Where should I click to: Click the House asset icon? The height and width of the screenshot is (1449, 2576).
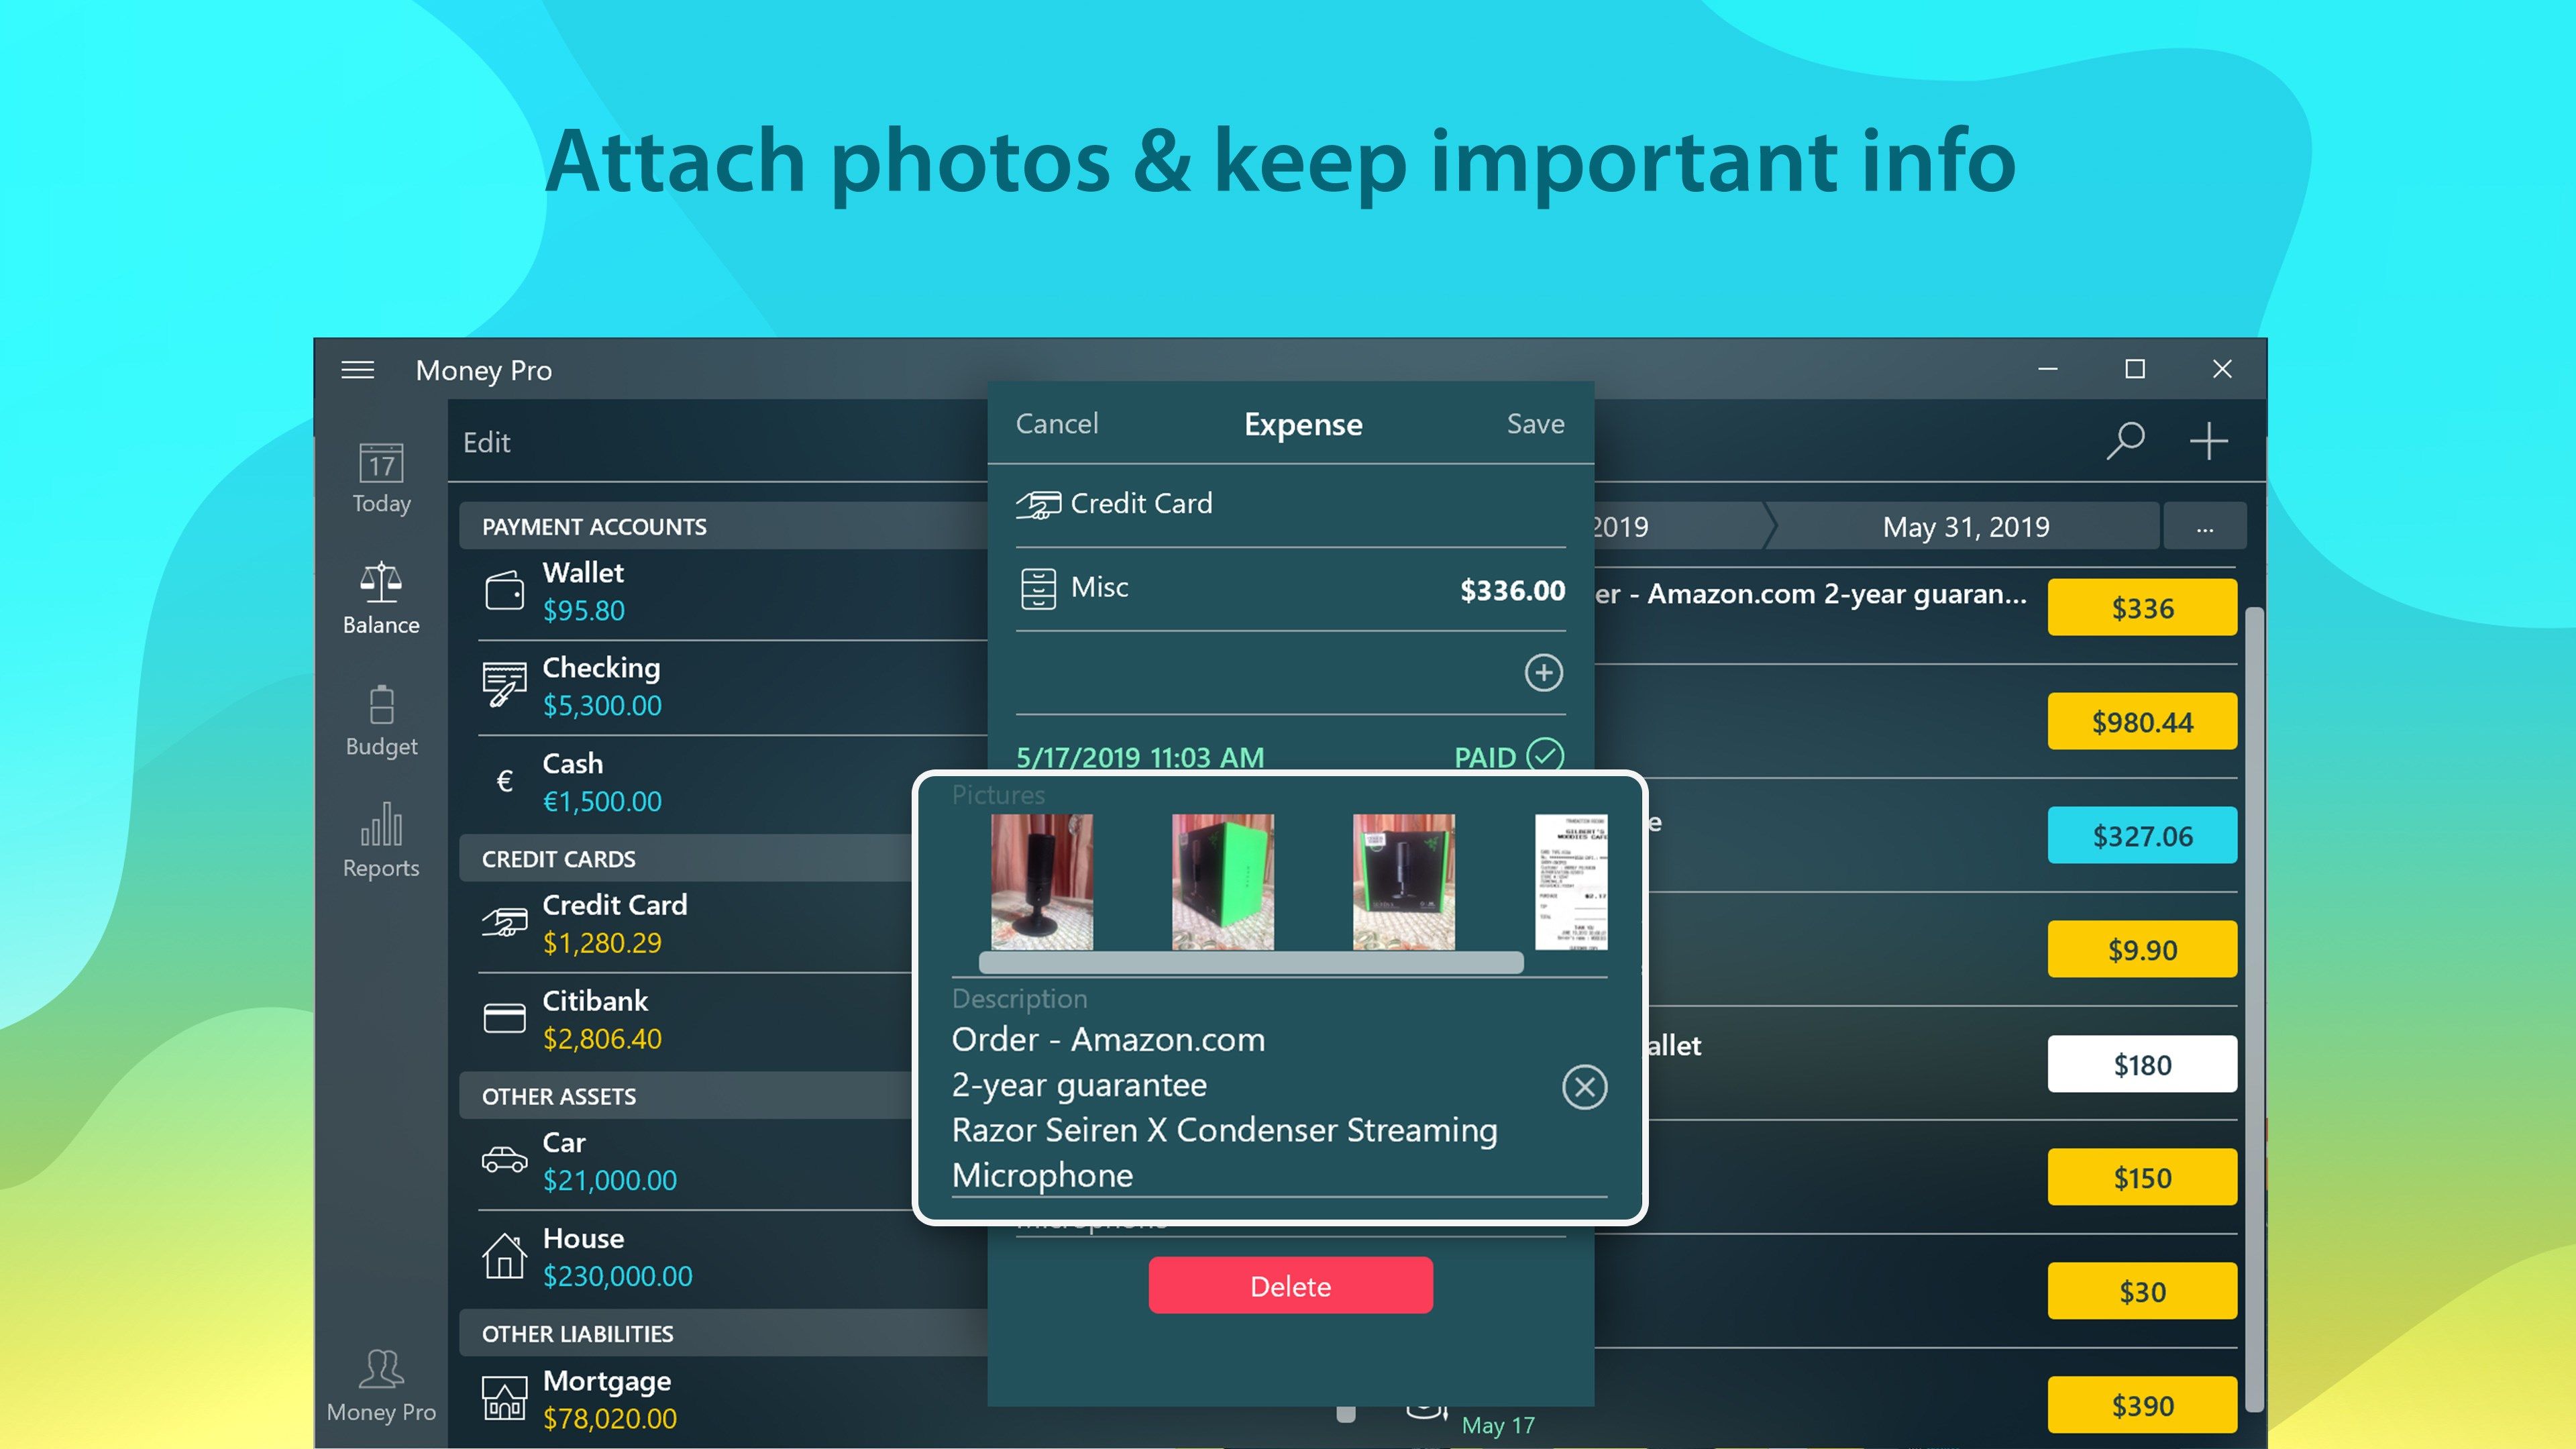coord(504,1255)
